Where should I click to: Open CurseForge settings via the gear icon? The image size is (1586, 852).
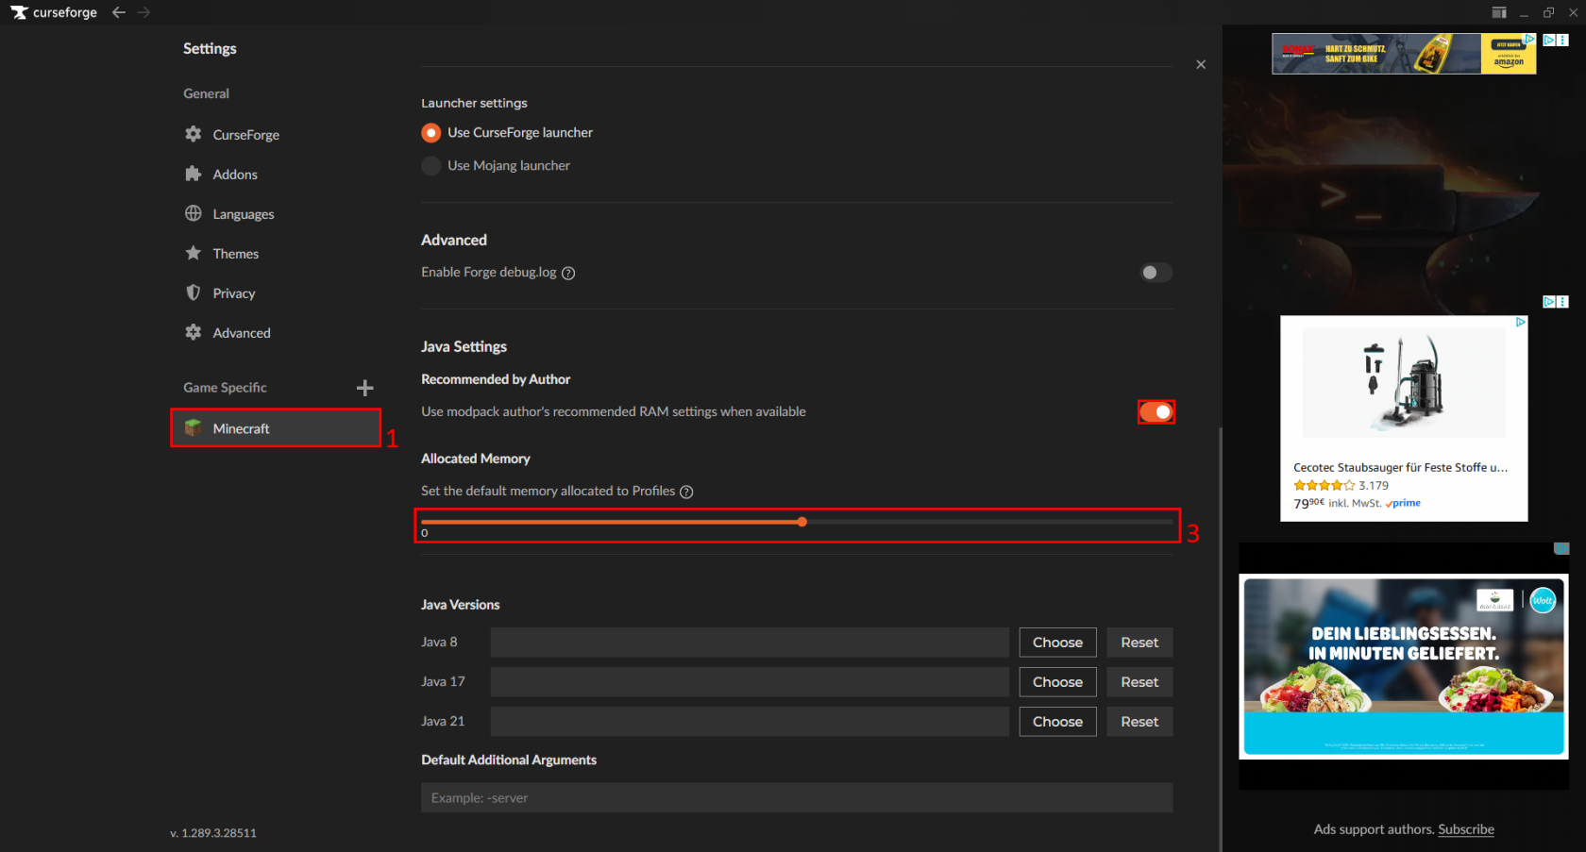[x=193, y=134]
